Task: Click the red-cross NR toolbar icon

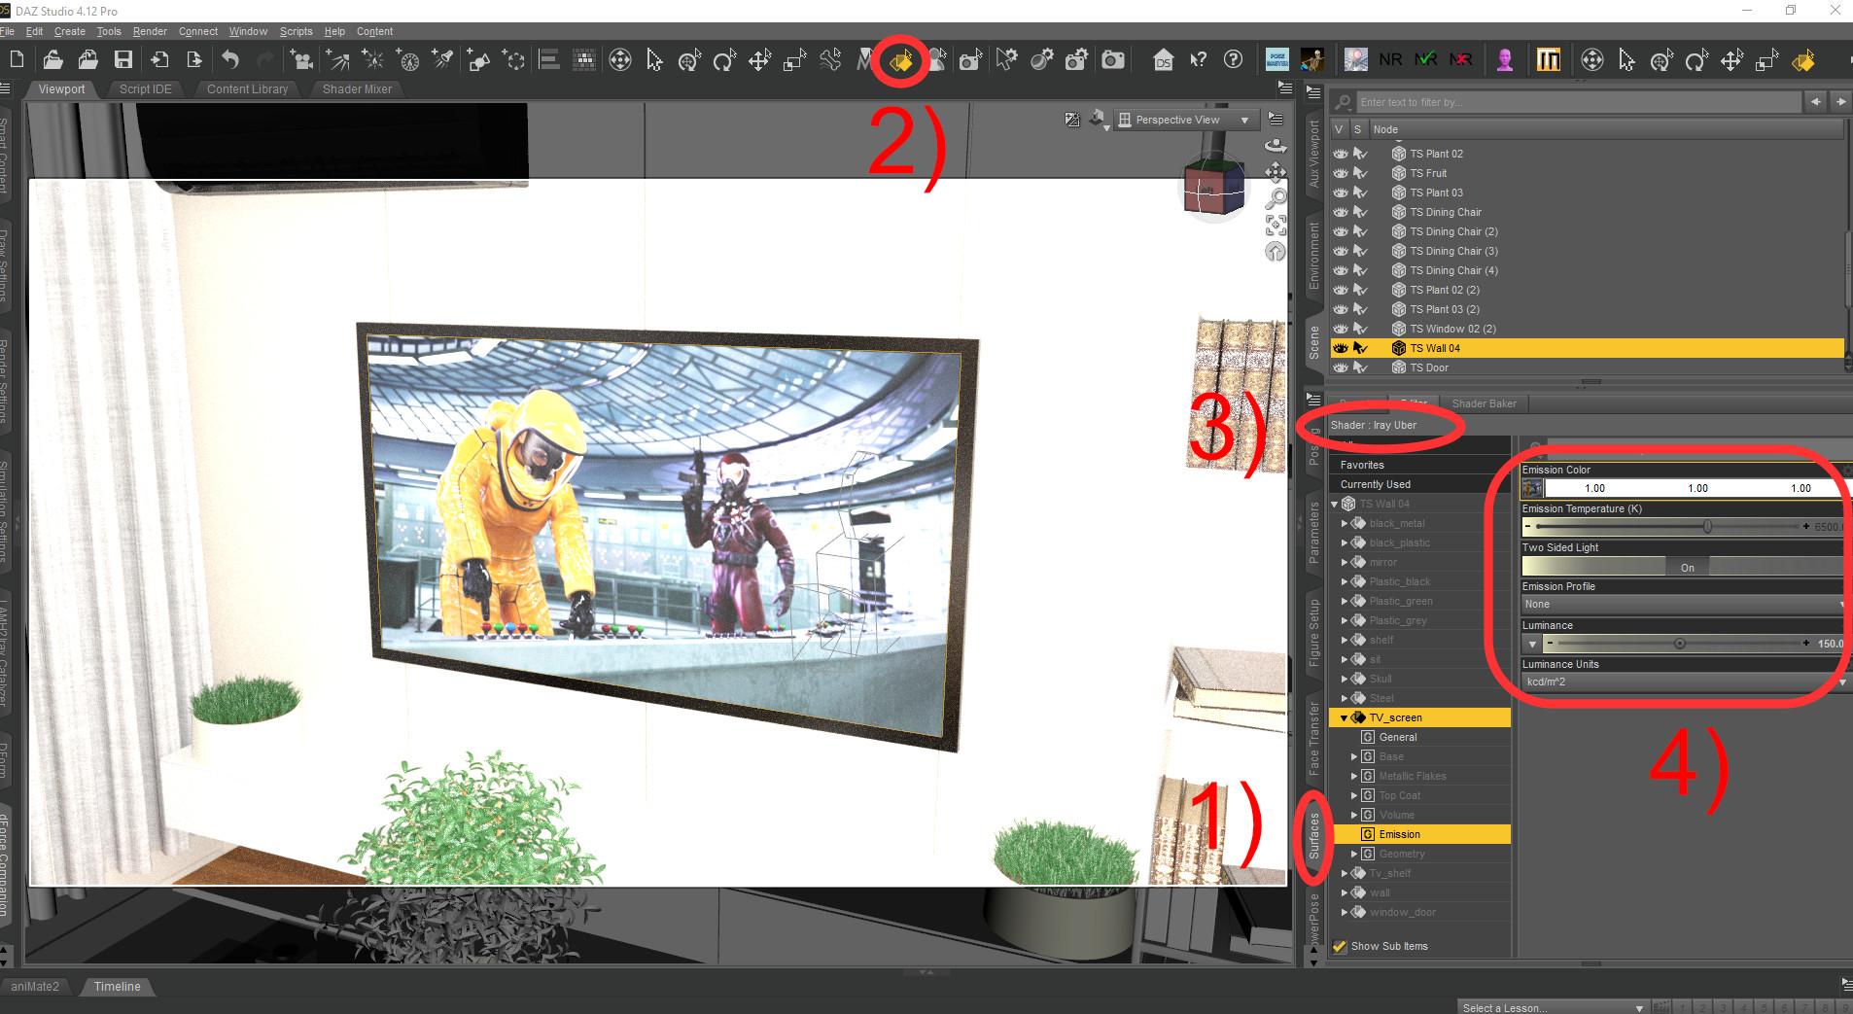Action: tap(1460, 60)
